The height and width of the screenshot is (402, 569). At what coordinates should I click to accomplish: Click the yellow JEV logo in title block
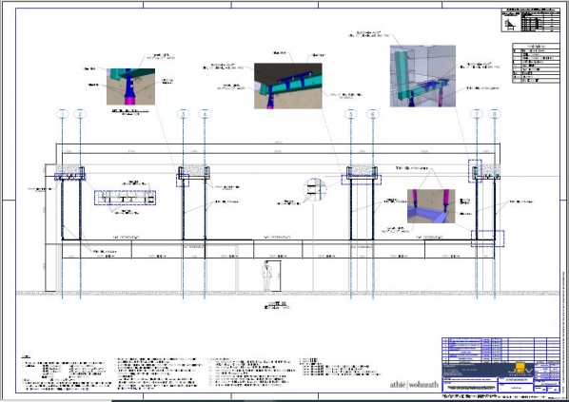(520, 370)
